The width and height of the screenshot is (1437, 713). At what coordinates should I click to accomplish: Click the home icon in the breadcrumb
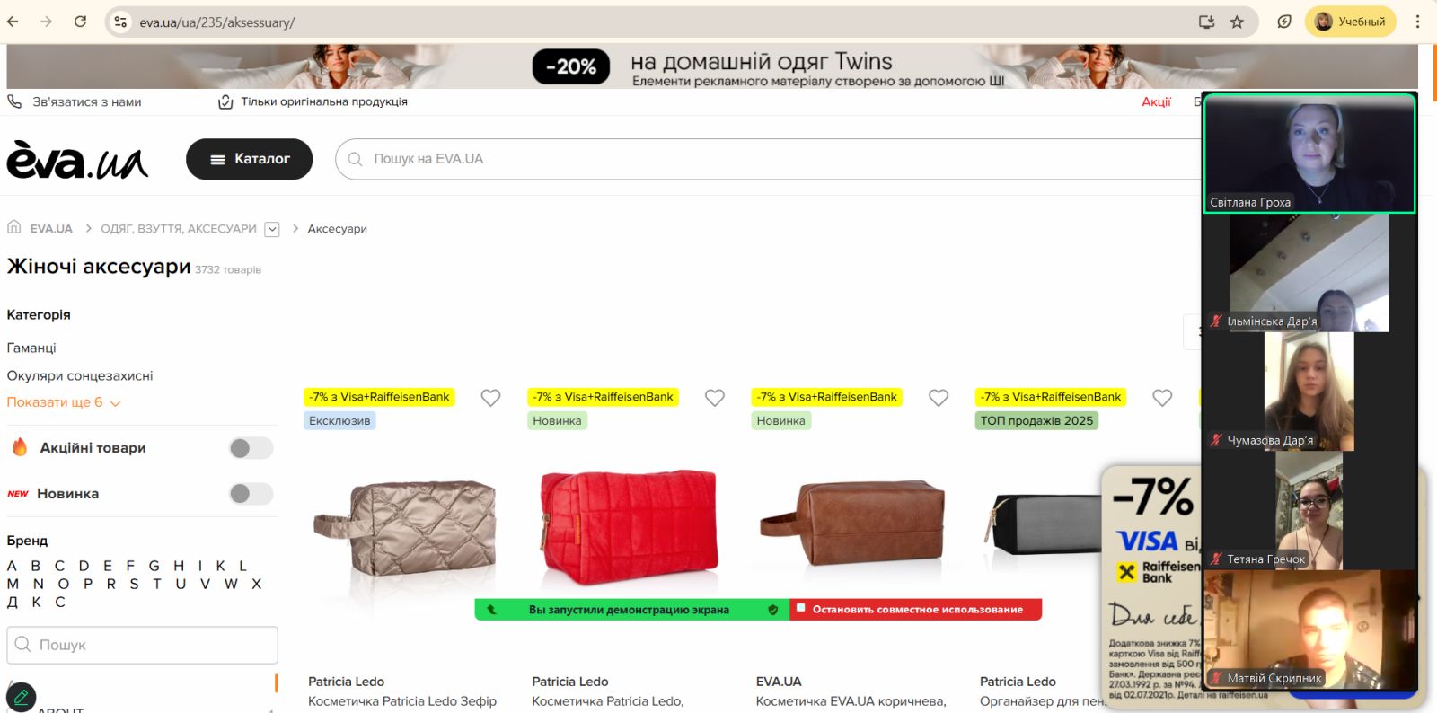14,227
